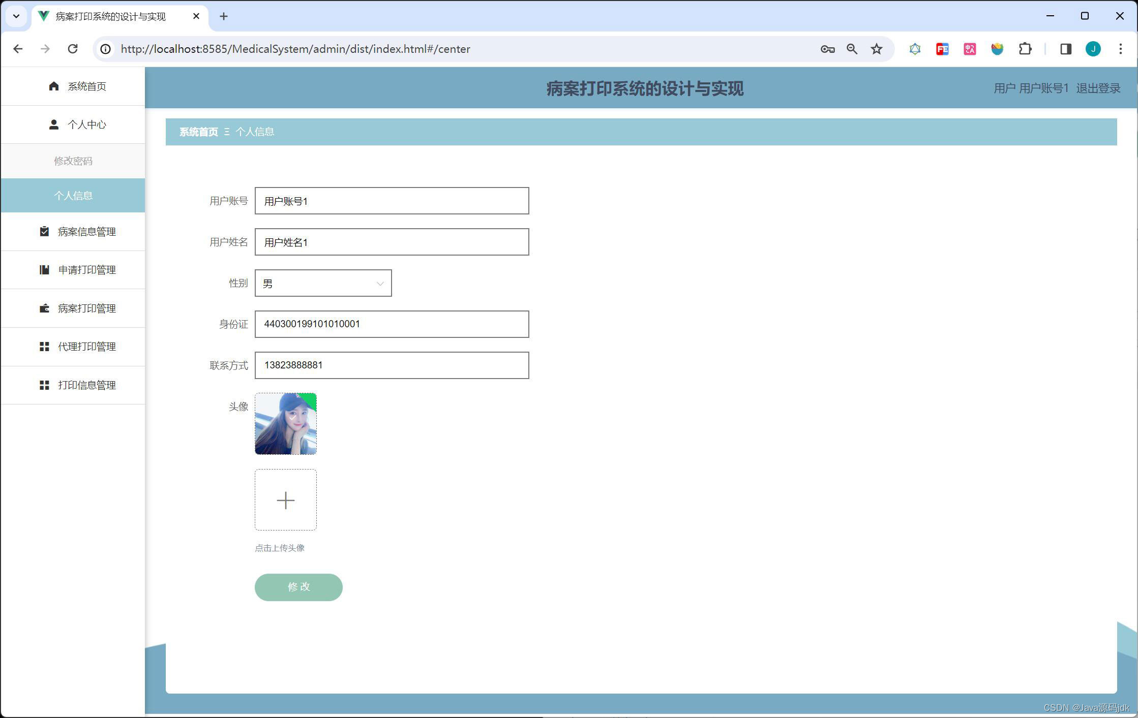Select 修改密码 in the sidebar
Screen dimensions: 1138x718
click(x=73, y=161)
